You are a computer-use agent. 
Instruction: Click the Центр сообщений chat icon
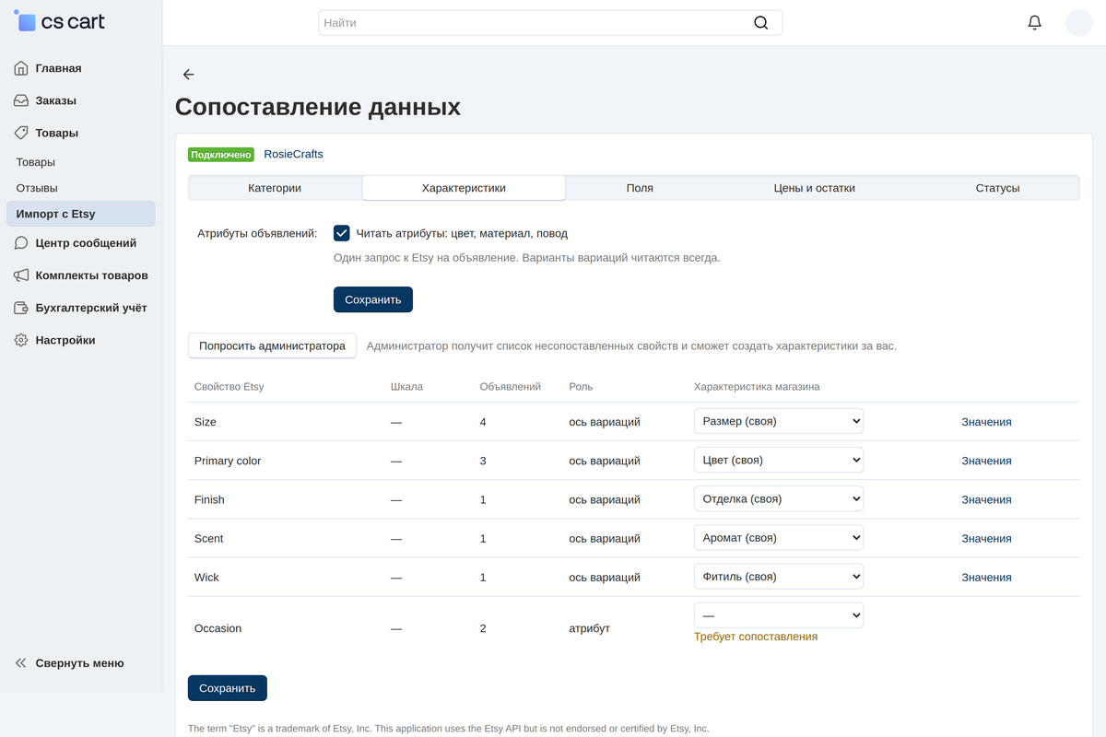[21, 243]
